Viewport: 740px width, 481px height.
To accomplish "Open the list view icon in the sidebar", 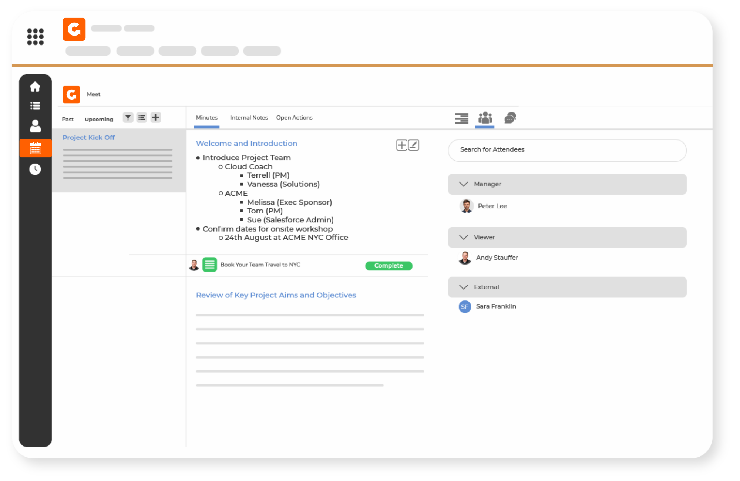I will point(35,106).
